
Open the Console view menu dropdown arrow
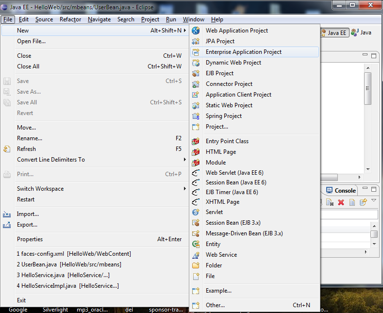[374, 200]
